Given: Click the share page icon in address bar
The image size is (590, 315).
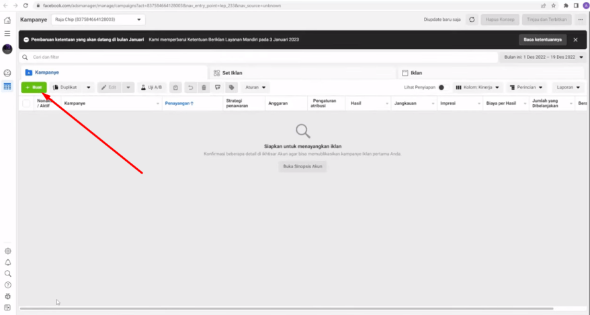Looking at the screenshot, I should 544,5.
